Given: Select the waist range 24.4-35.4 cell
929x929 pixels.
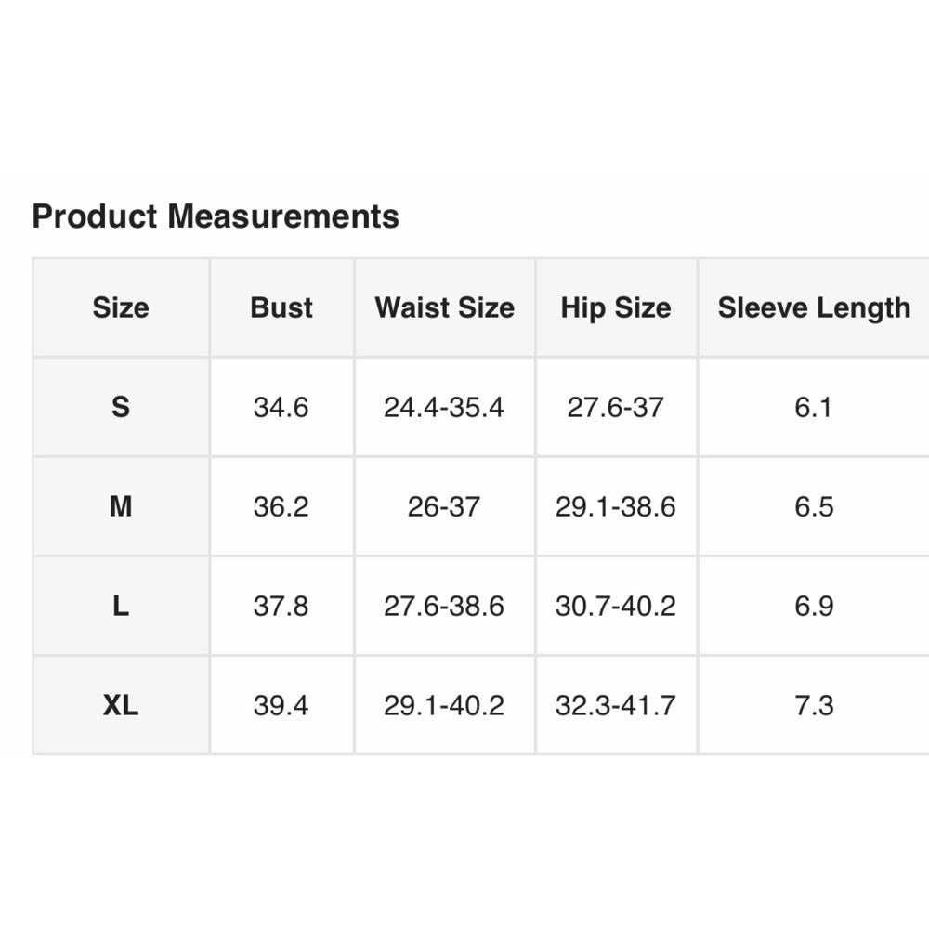Looking at the screenshot, I should (x=444, y=407).
